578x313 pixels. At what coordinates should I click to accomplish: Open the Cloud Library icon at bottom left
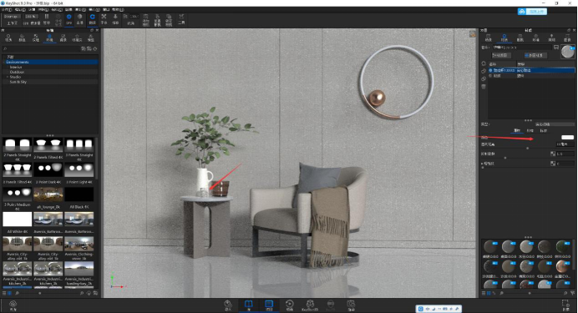coord(13,305)
